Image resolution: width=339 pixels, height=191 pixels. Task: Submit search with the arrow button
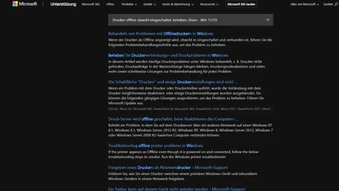tap(267, 20)
